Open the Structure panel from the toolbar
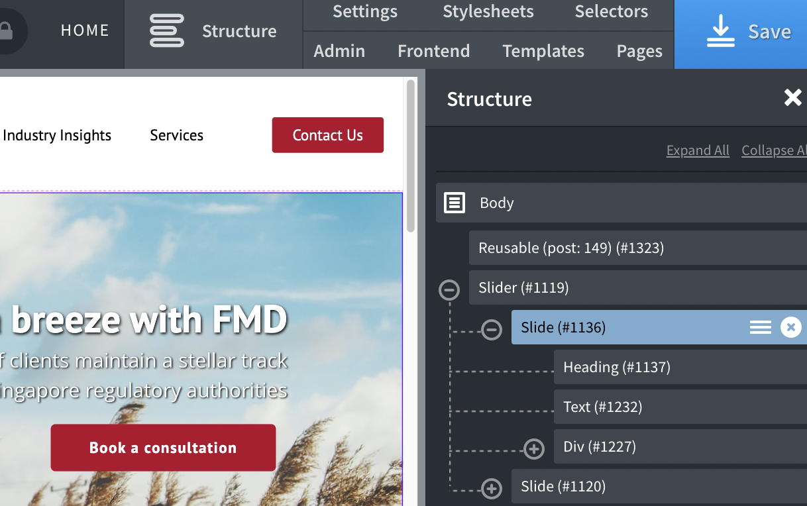The height and width of the screenshot is (506, 807). [213, 31]
